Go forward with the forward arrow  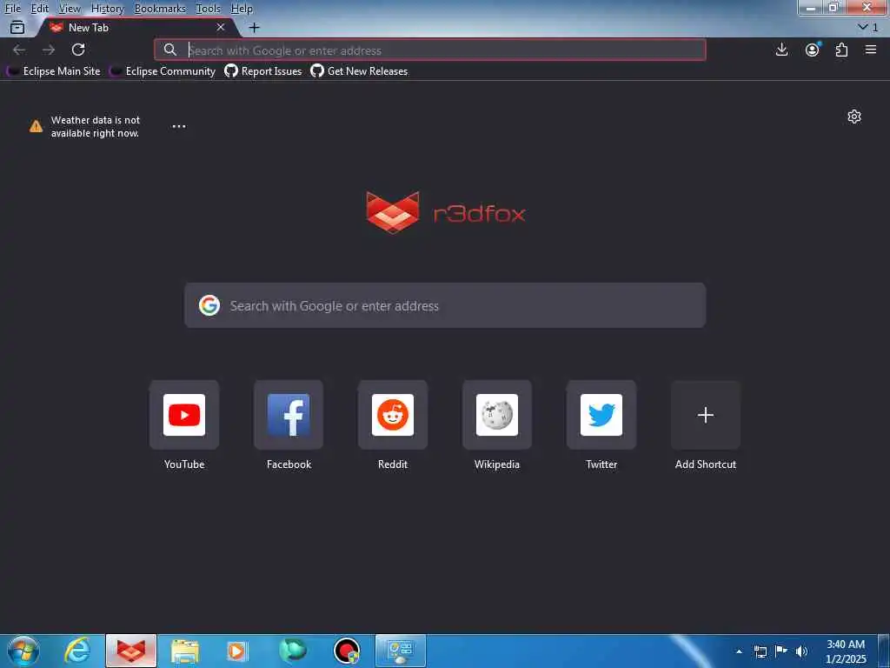[49, 50]
